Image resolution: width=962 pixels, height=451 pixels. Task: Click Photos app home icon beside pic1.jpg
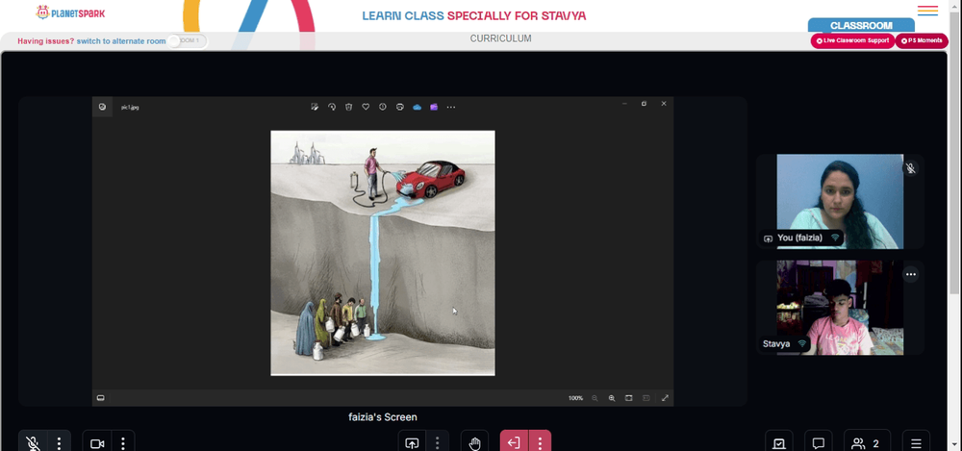tap(102, 107)
